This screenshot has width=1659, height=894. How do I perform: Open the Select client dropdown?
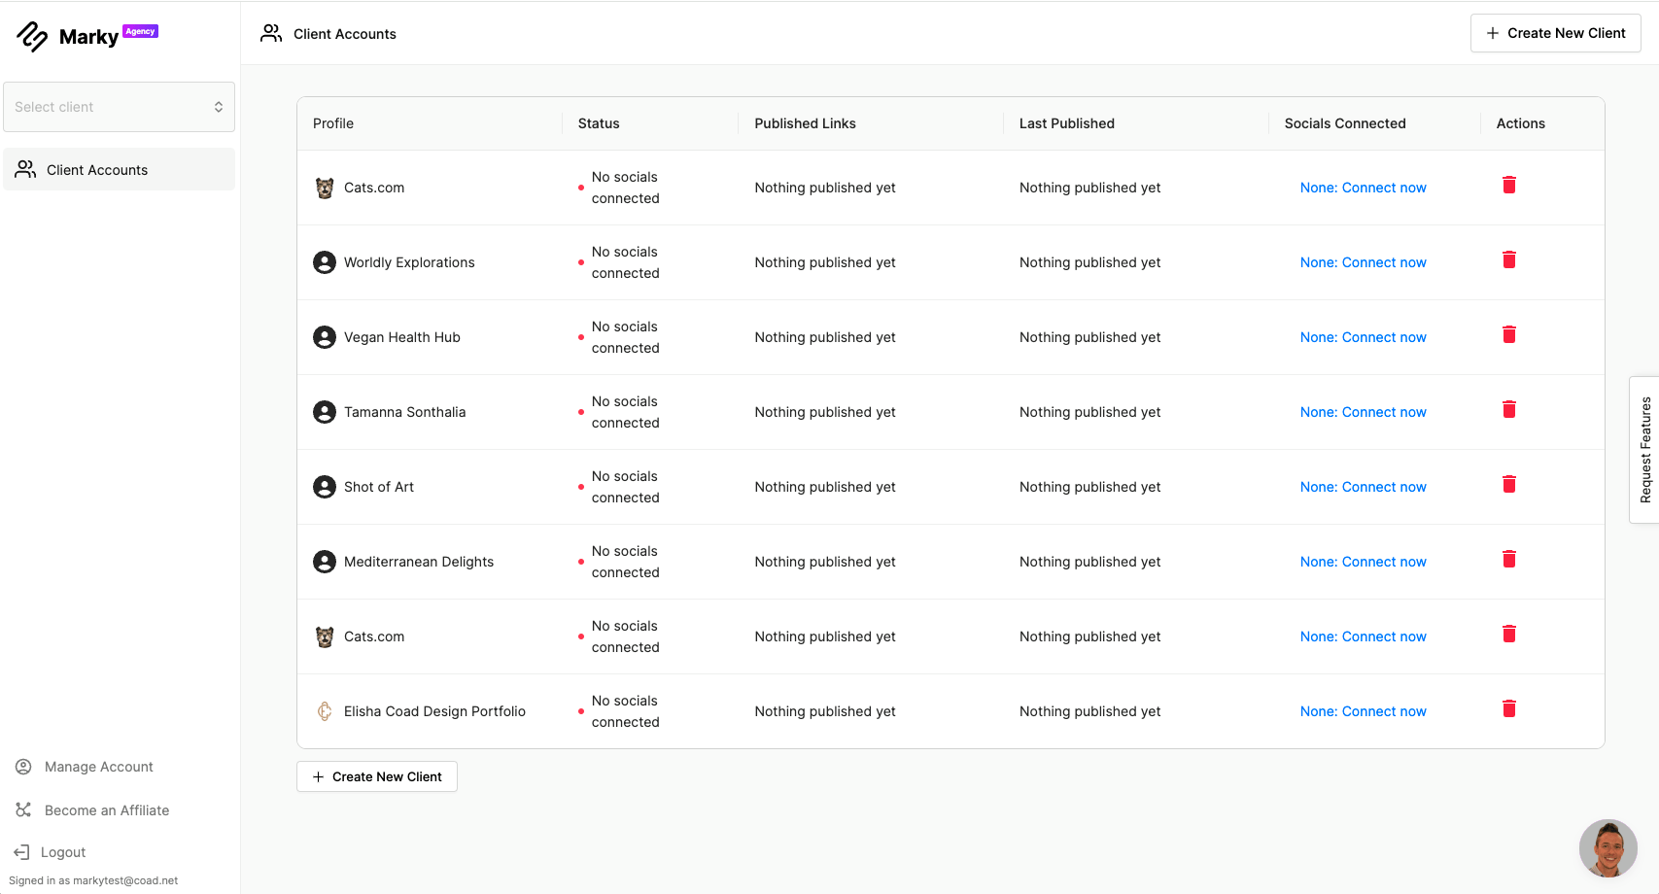119,107
